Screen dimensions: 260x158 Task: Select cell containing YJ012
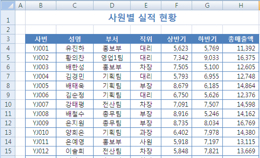pyautogui.click(x=41, y=151)
